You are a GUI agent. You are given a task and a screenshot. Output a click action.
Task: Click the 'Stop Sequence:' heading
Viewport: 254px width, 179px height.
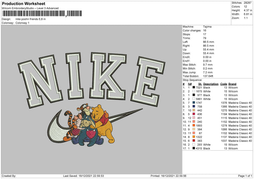point(193,80)
